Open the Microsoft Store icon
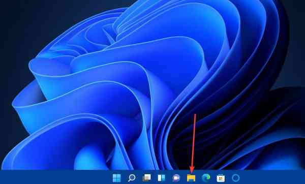This screenshot has width=305, height=184. tap(221, 178)
